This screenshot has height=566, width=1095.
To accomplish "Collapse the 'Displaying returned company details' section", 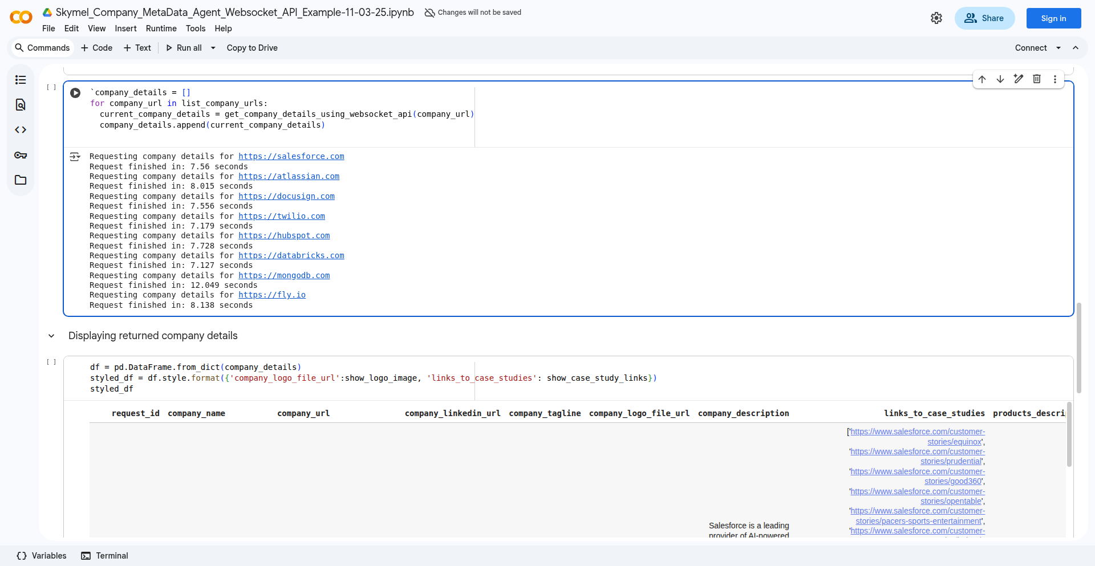I will pyautogui.click(x=51, y=336).
